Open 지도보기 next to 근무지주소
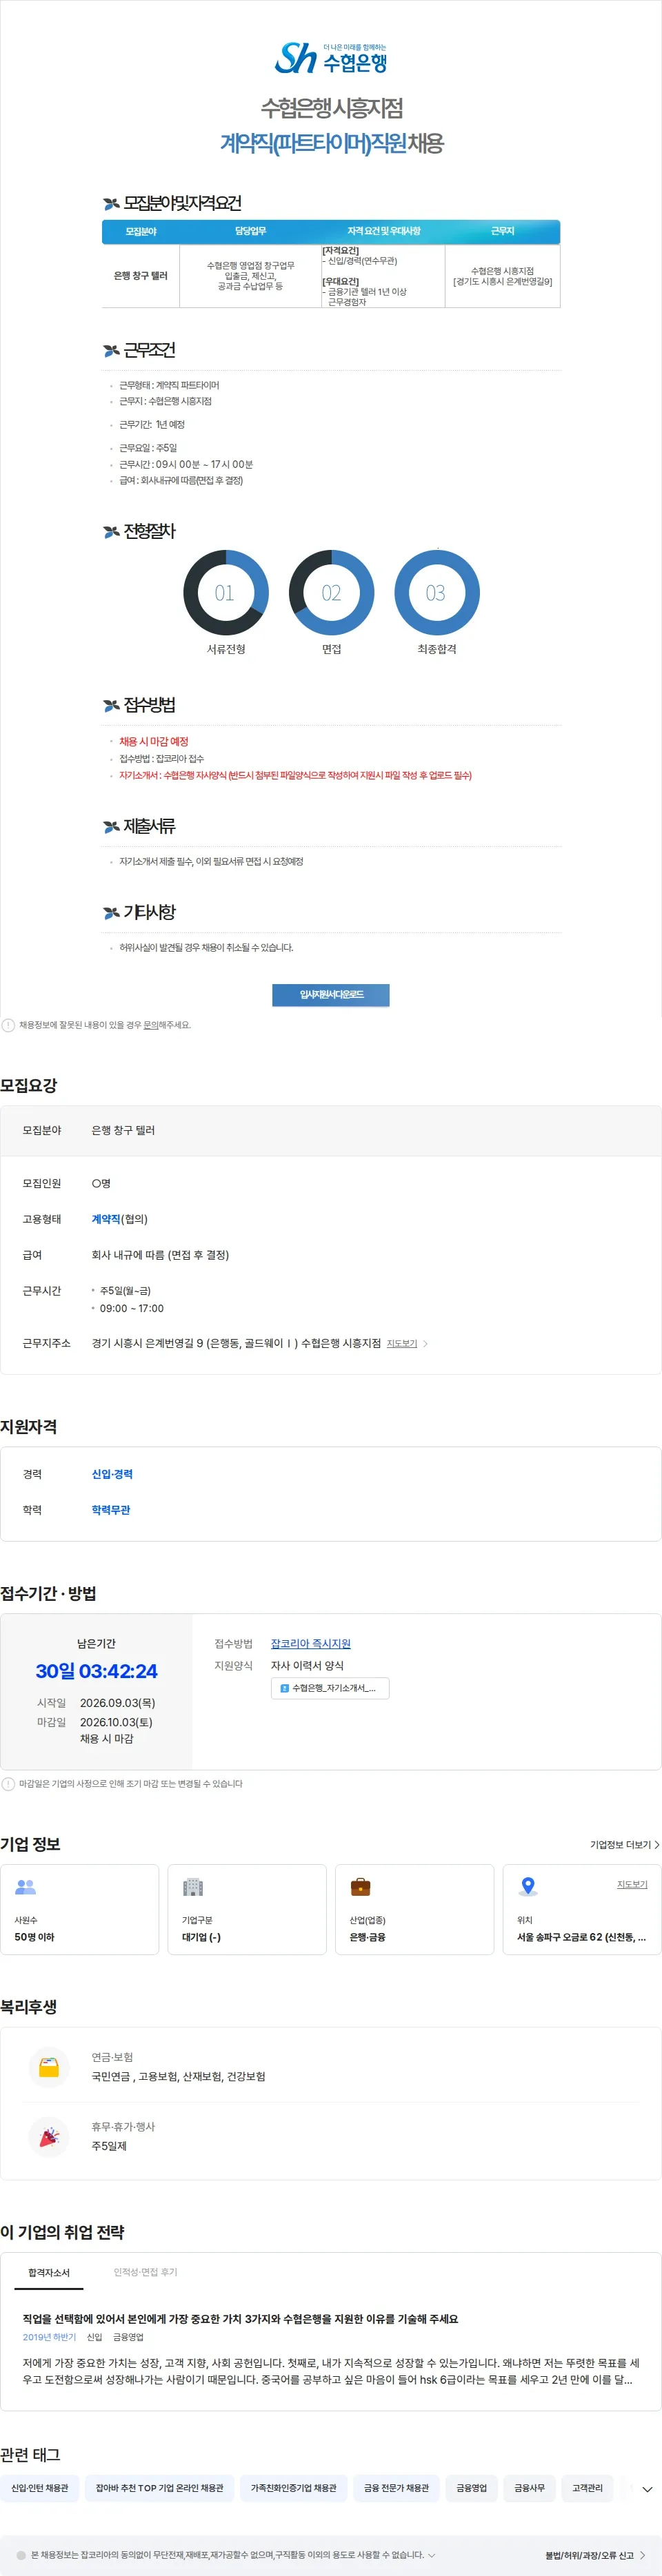This screenshot has height=2576, width=662. pos(402,1343)
